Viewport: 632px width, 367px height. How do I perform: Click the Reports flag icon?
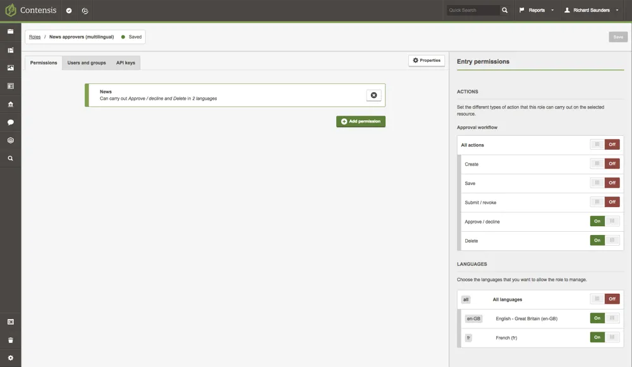(x=522, y=10)
